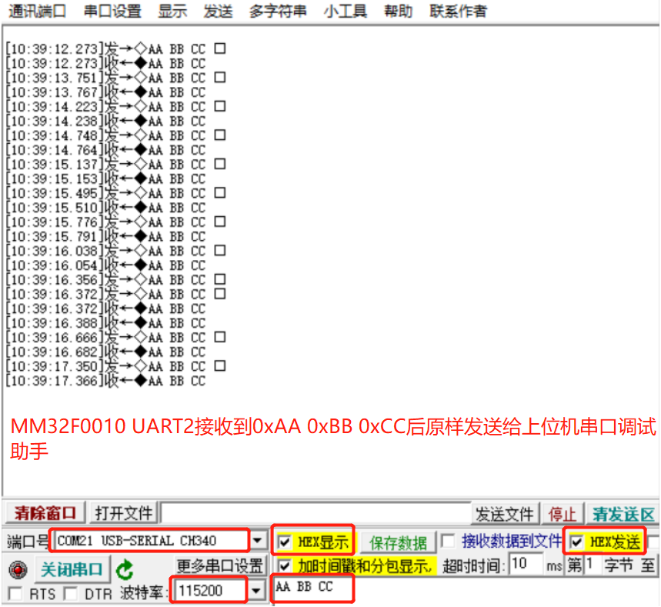661x607 pixels.
Task: Click the 115200 baud rate field
Action: click(x=211, y=591)
